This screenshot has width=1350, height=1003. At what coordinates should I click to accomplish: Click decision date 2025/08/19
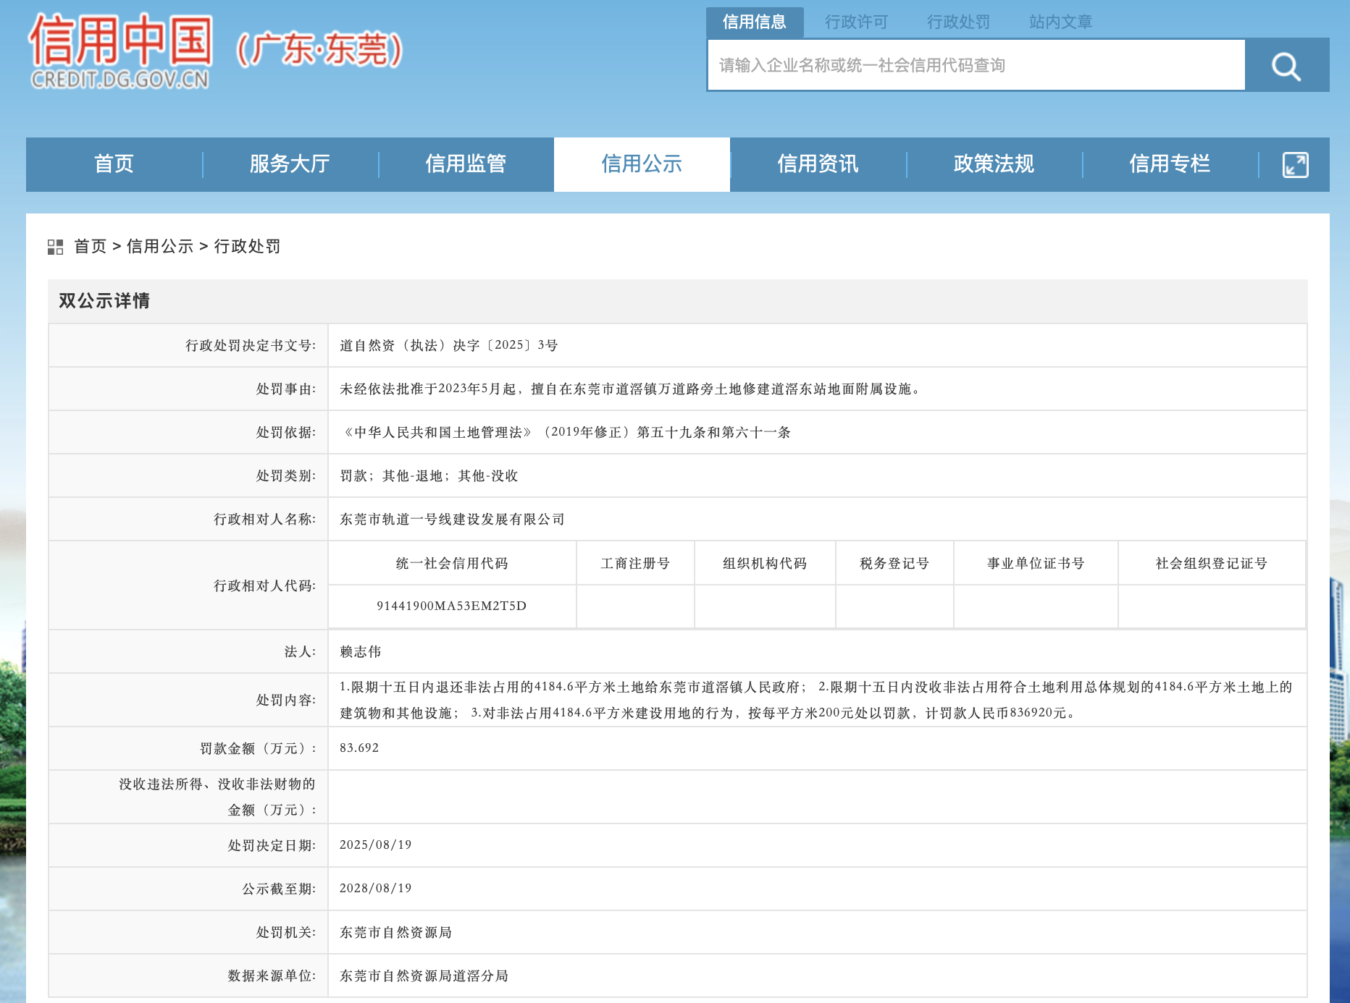tap(376, 845)
